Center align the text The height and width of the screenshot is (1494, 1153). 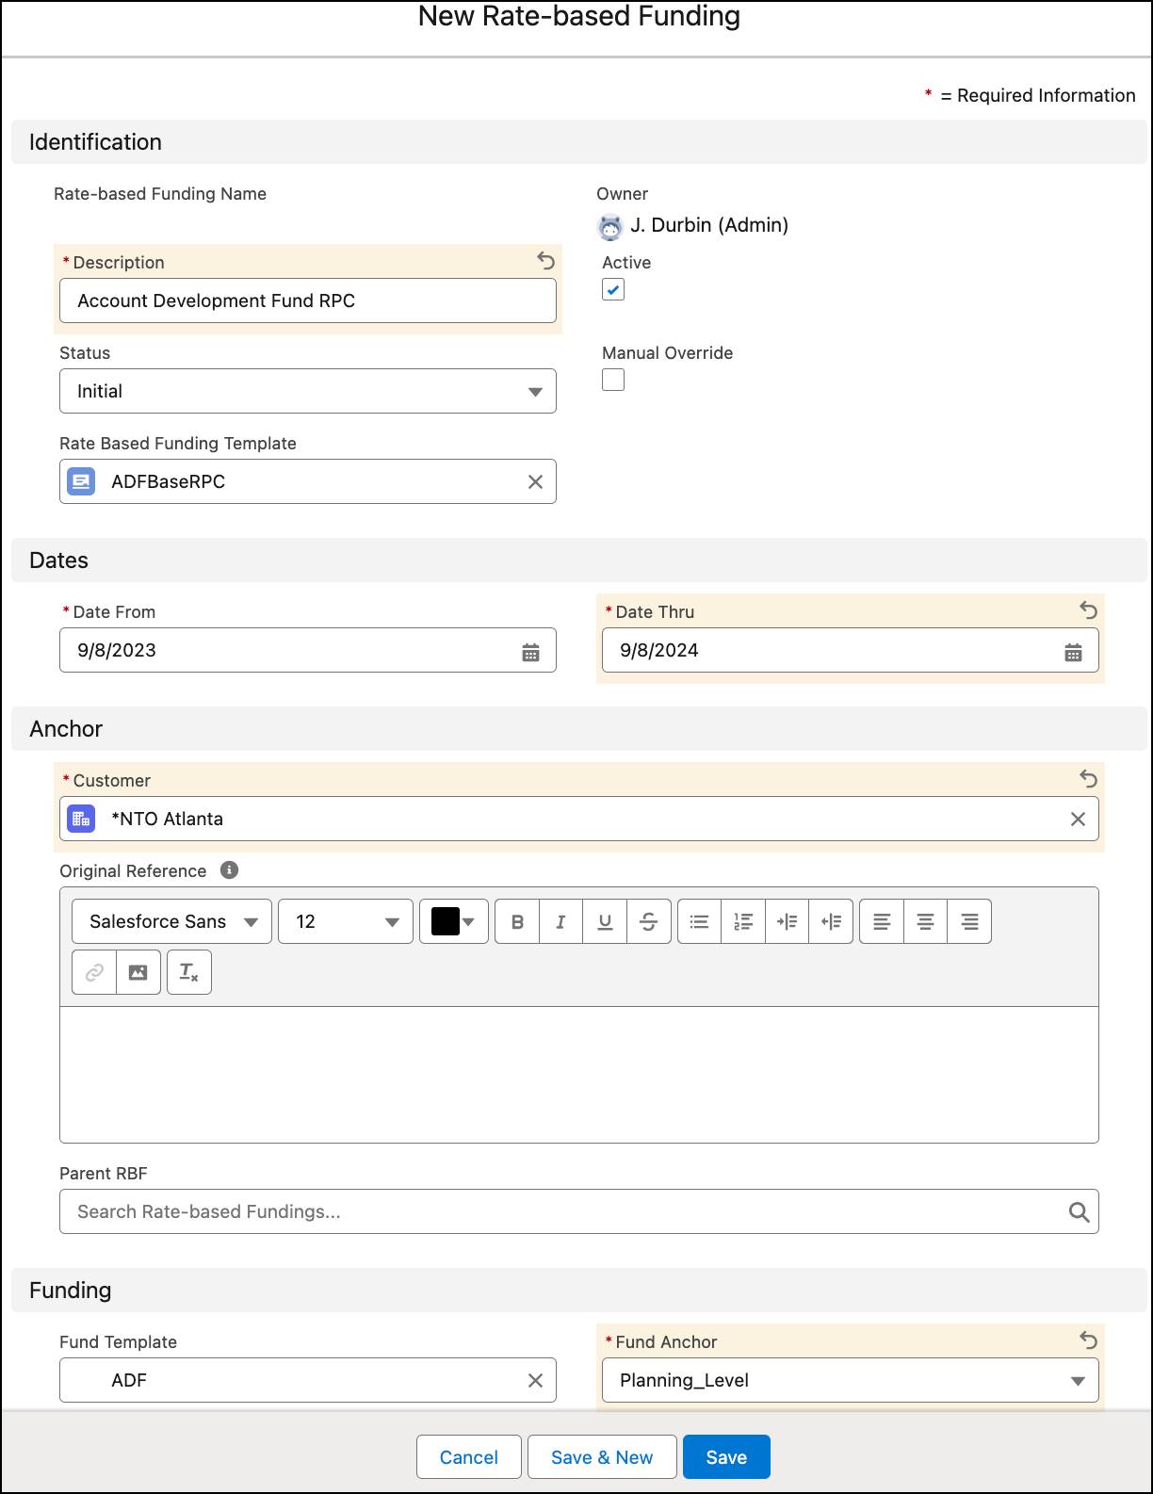tap(925, 921)
